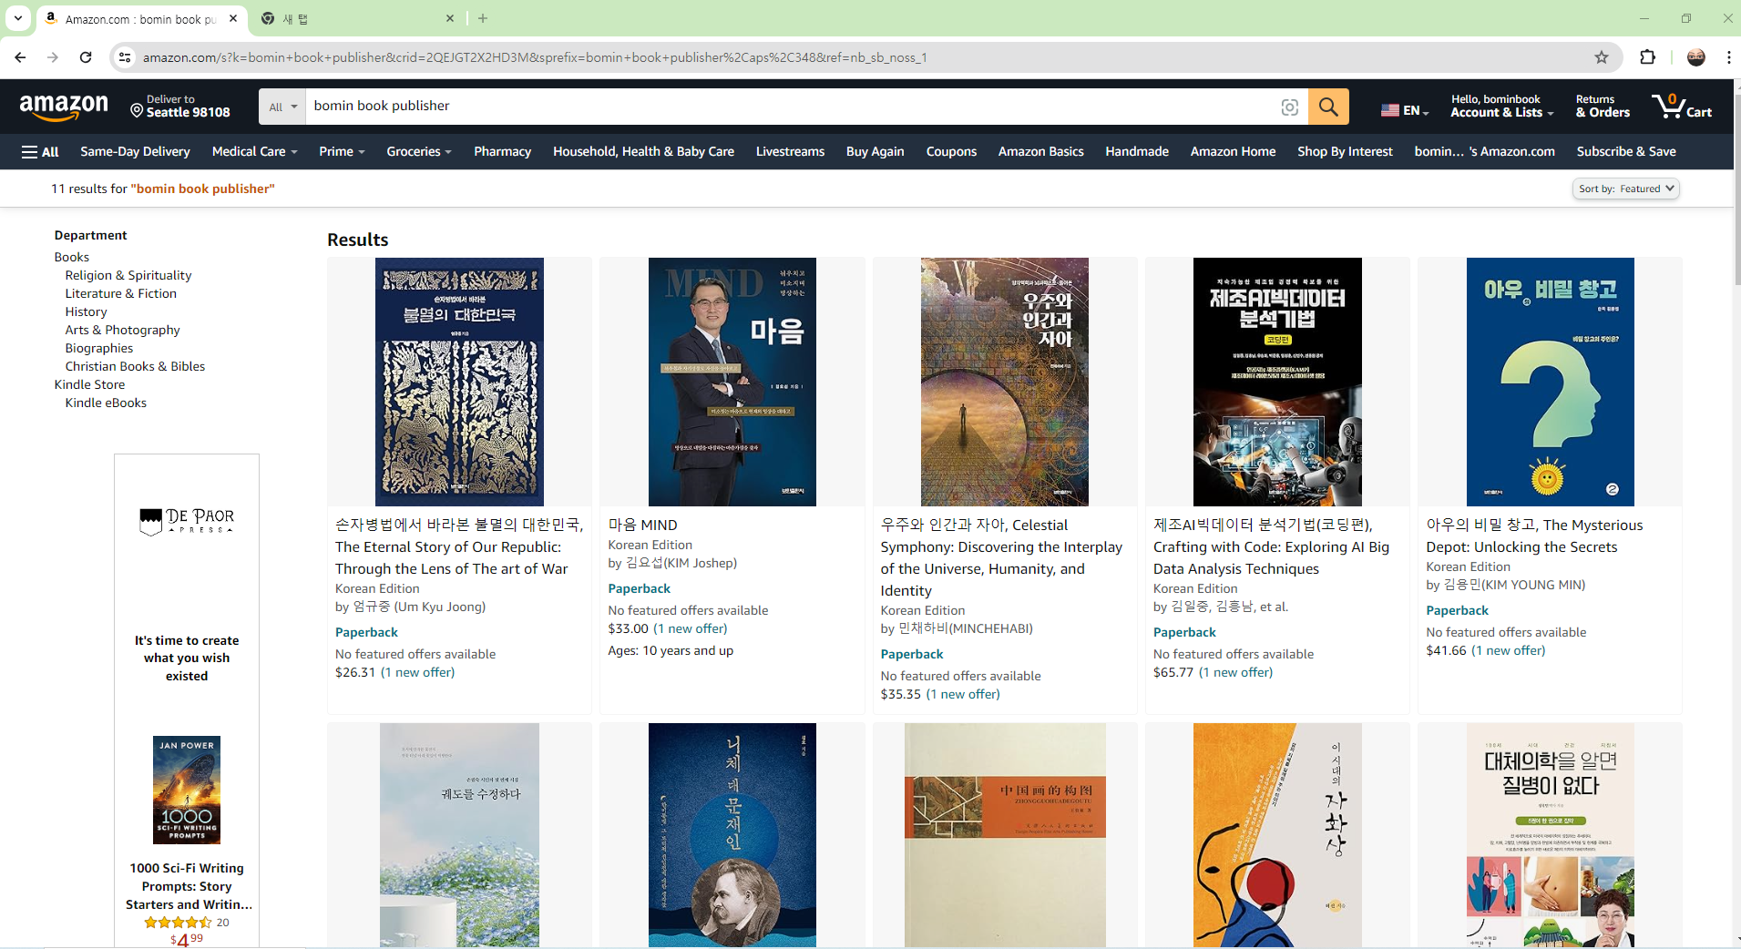Image resolution: width=1741 pixels, height=949 pixels.
Task: Open the blue question-mark head book cover
Action: [x=1550, y=382]
